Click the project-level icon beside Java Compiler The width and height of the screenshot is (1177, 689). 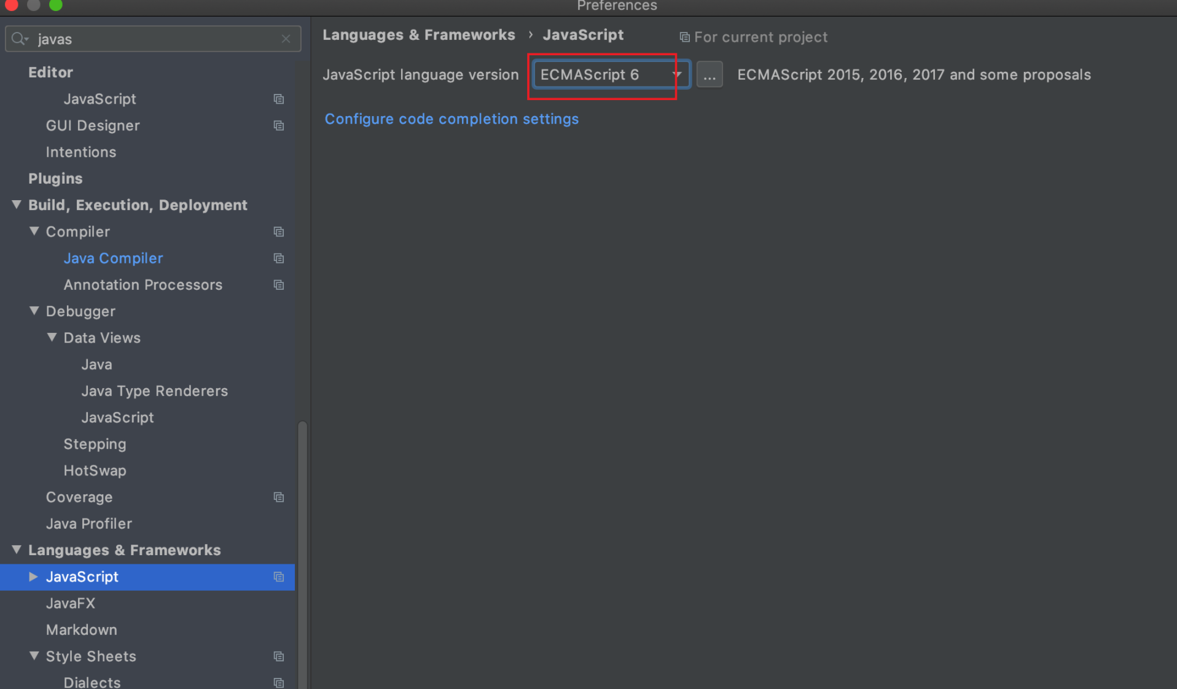(x=279, y=258)
